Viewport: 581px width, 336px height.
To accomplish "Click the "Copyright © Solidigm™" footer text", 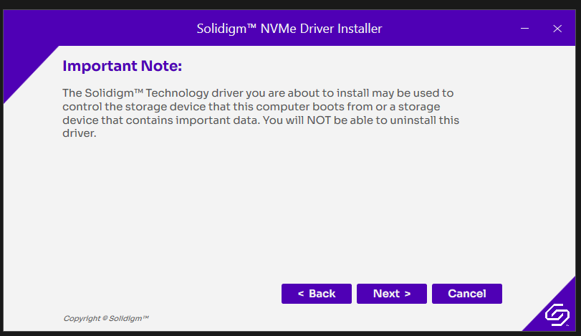I will click(106, 318).
